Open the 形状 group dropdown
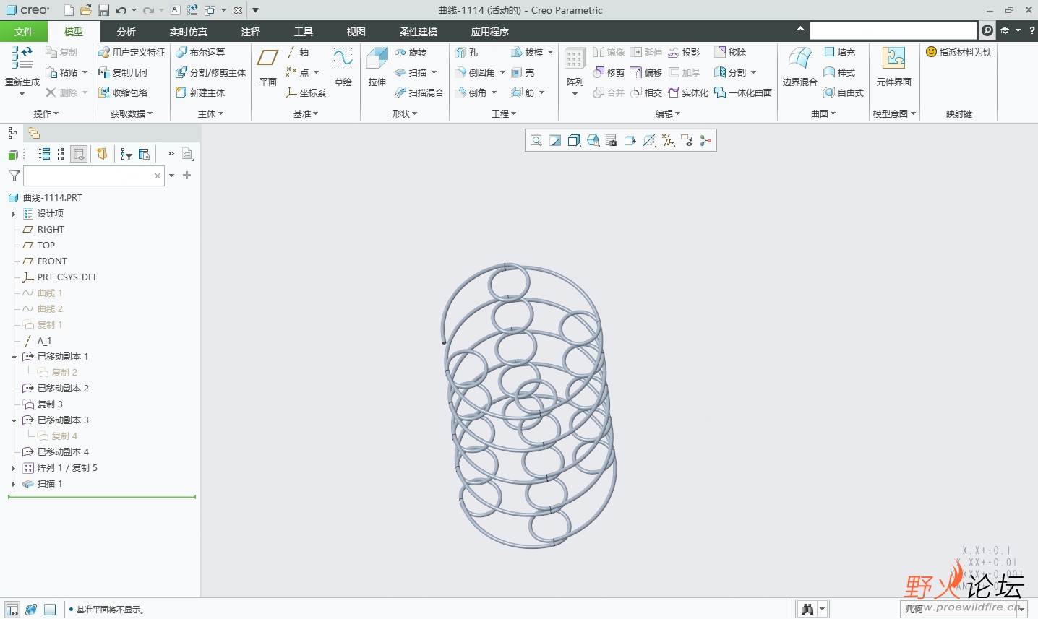This screenshot has height=619, width=1038. (405, 113)
